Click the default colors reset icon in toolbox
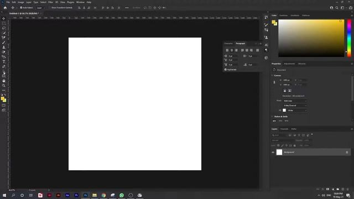354x199 pixels. click(x=2, y=95)
